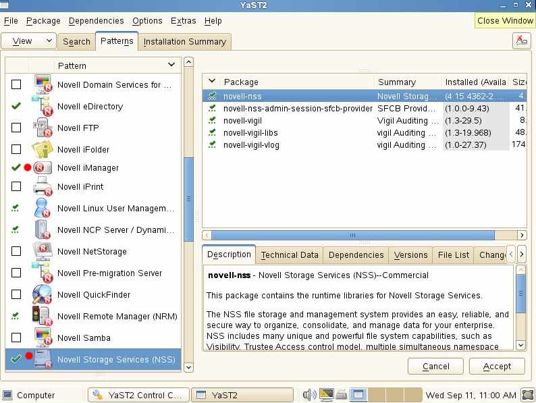Click the Novell iFolder folder icon

point(43,149)
